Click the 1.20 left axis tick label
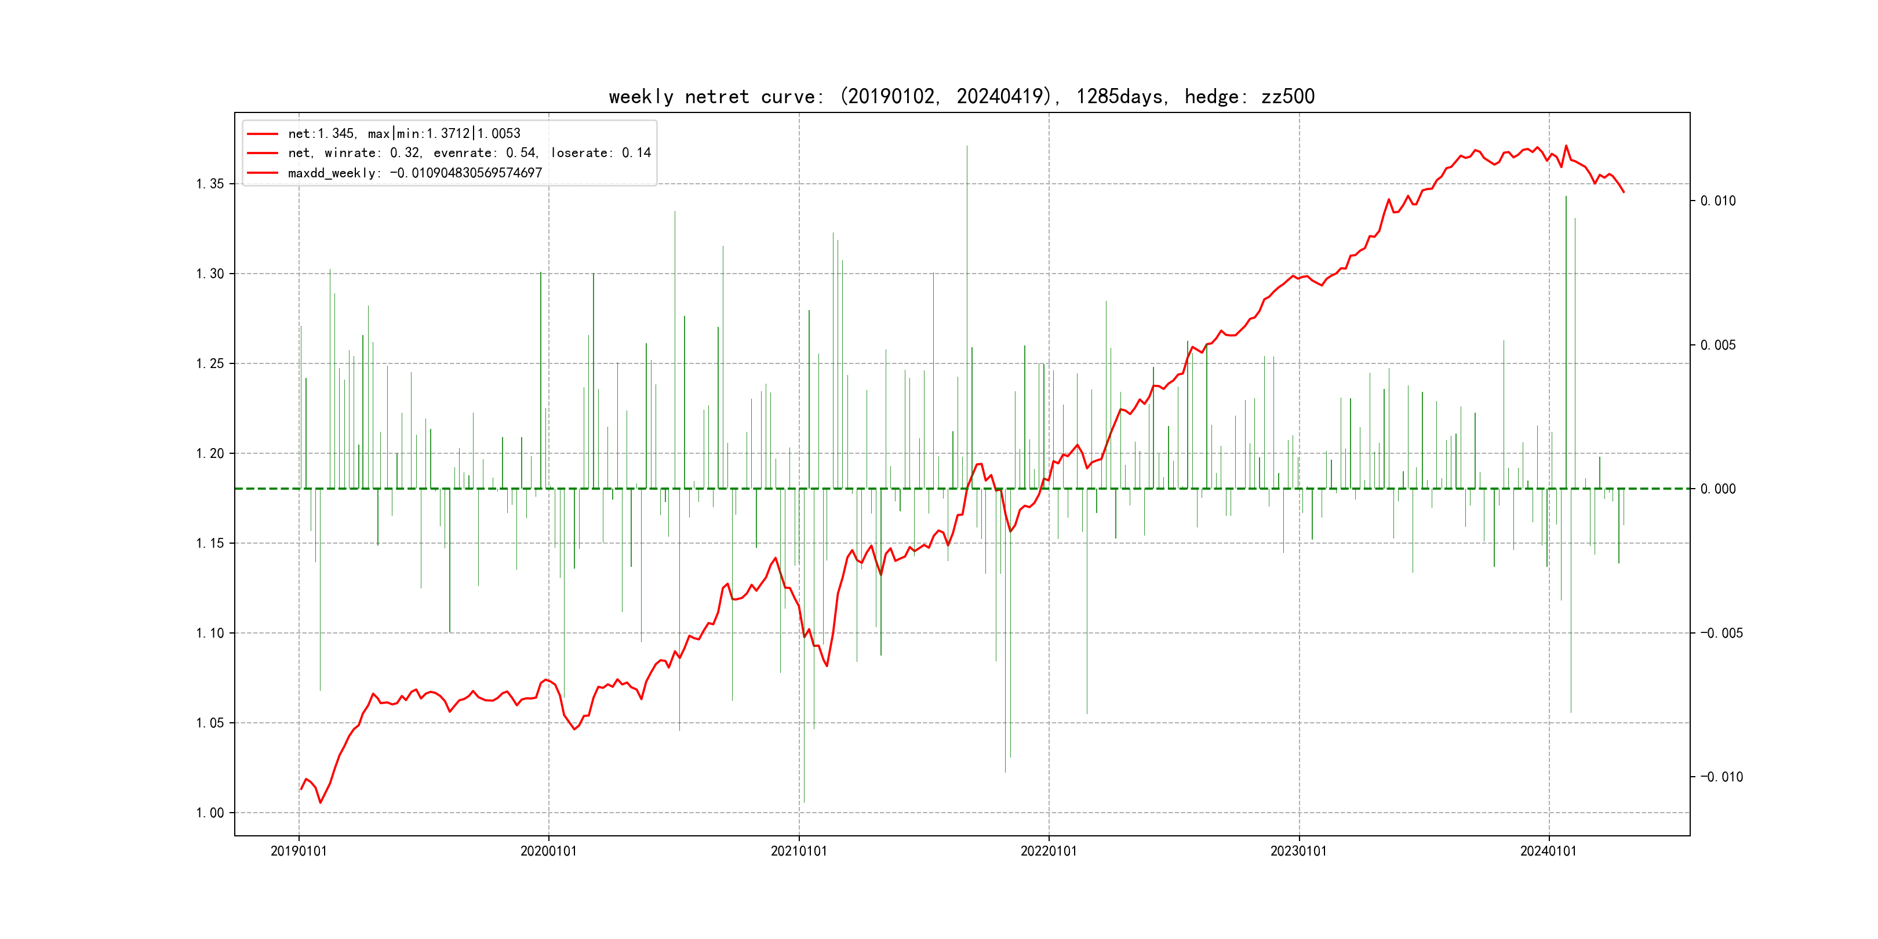1878x939 pixels. [x=210, y=453]
